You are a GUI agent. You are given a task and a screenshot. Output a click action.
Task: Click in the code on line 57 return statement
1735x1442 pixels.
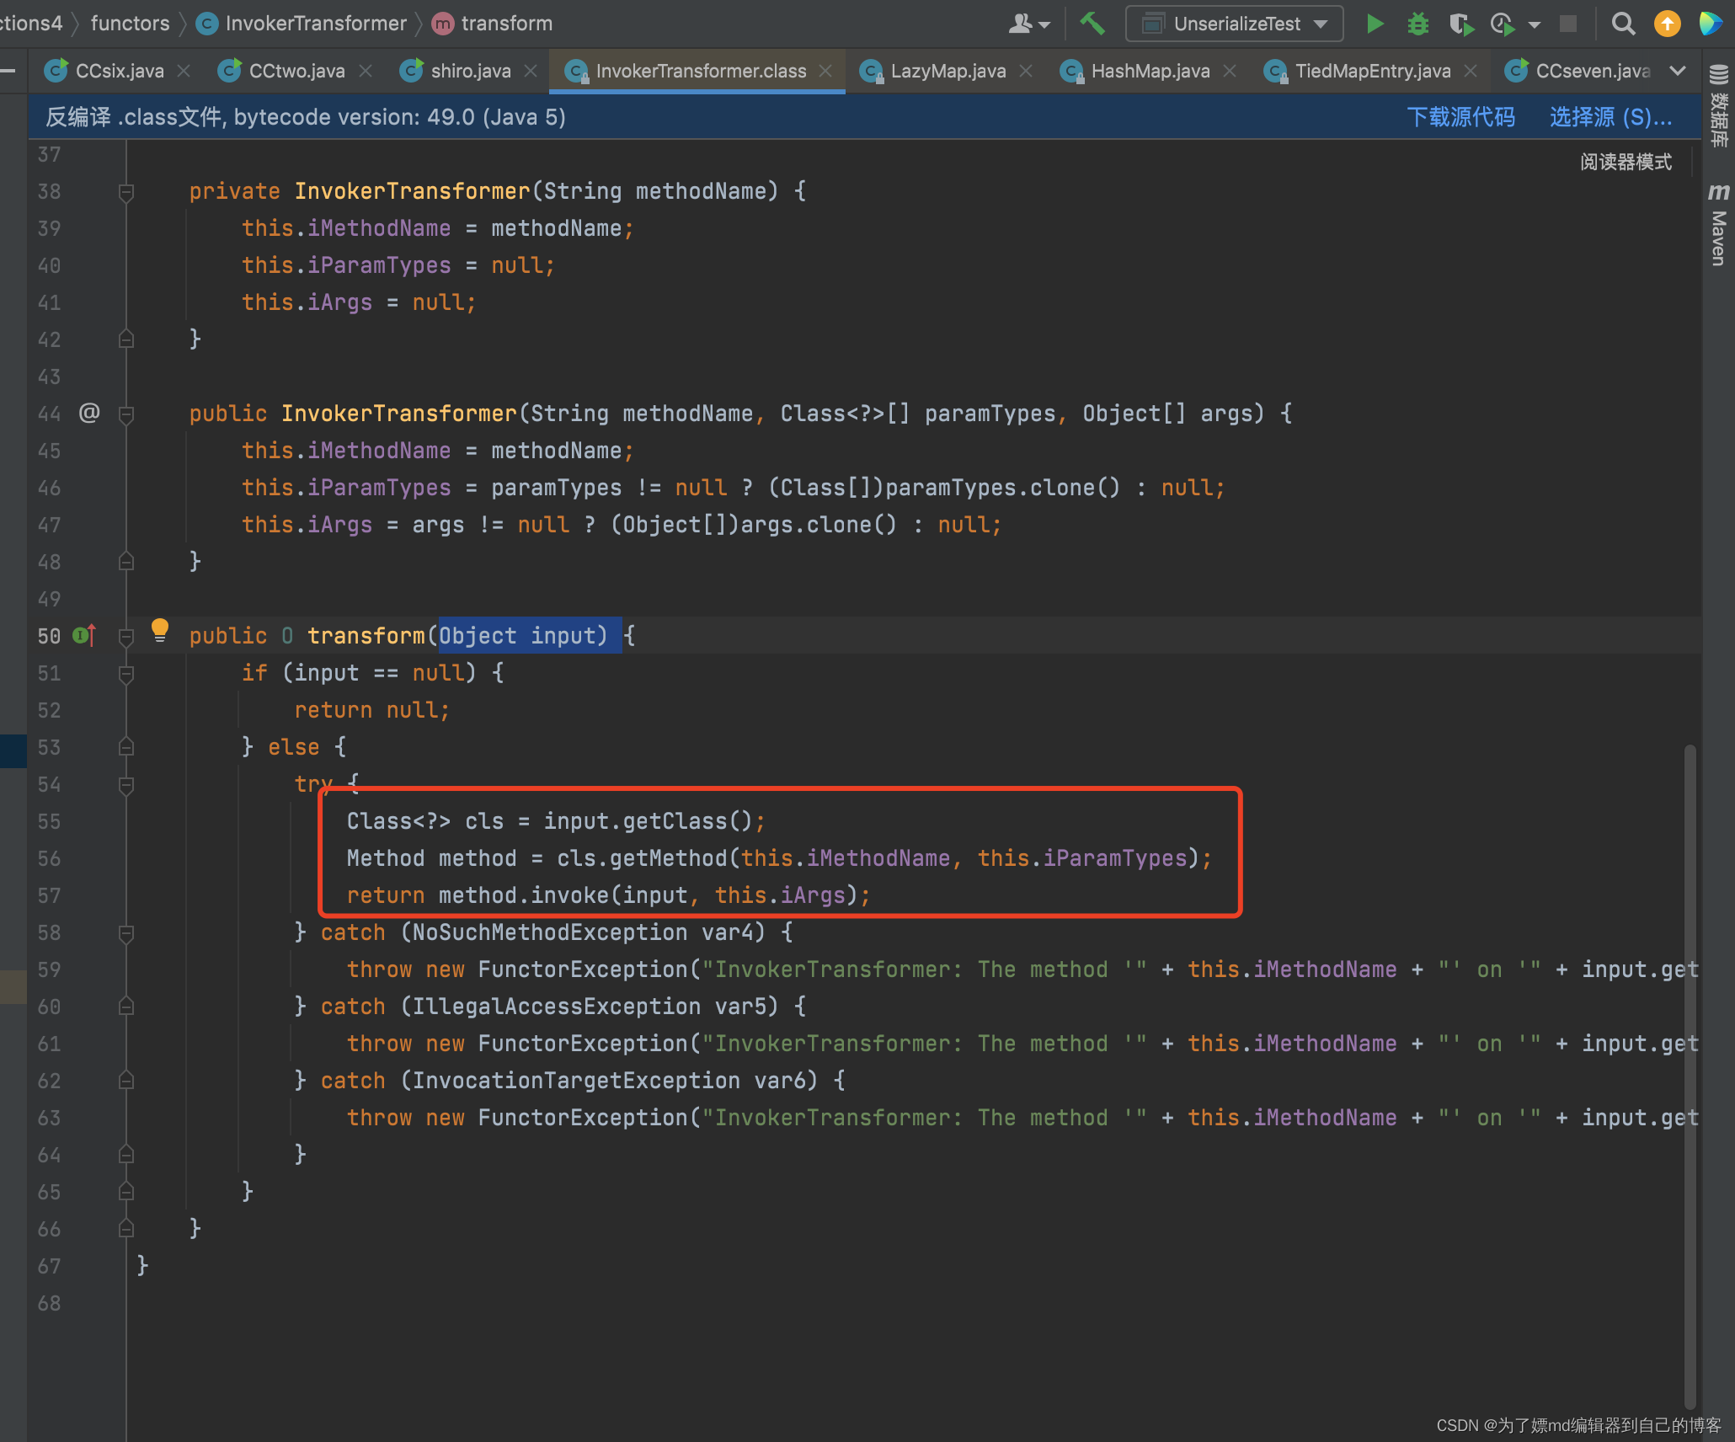point(608,895)
